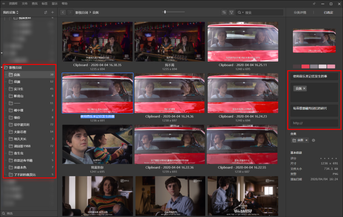Select the 良医 folder in the sidebar

click(x=29, y=75)
